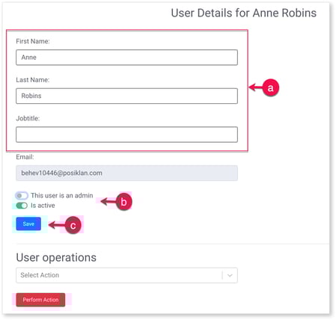Click the disabled Email field
This screenshot has width=336, height=320.
(126, 173)
